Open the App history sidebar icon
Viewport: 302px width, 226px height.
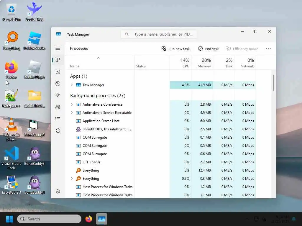[x=58, y=83]
